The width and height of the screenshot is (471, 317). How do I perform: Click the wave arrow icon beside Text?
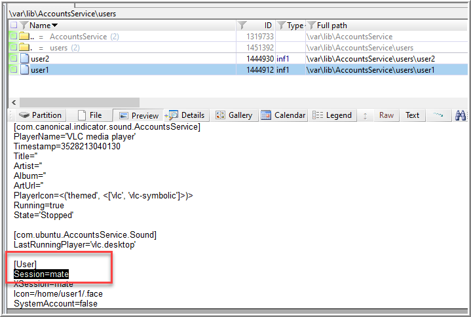[x=437, y=115]
